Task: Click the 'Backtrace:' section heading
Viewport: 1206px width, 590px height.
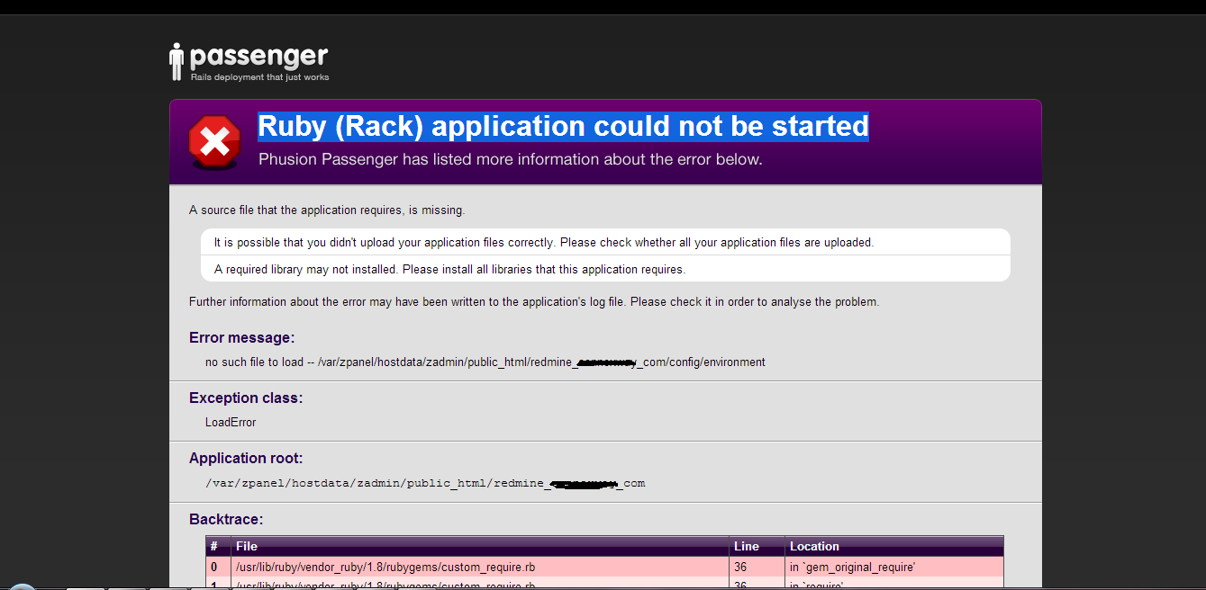Action: (x=226, y=519)
